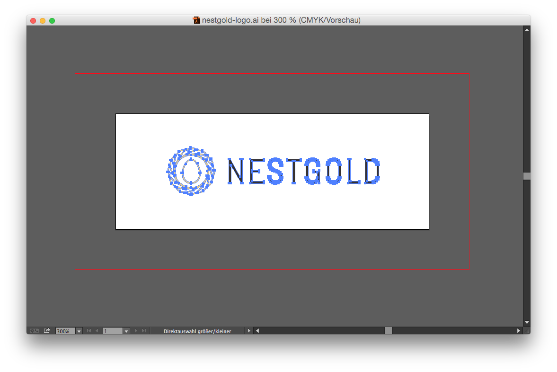This screenshot has height=372, width=557.
Task: Click the nestgold-logo.ai window title text
Action: [x=282, y=20]
